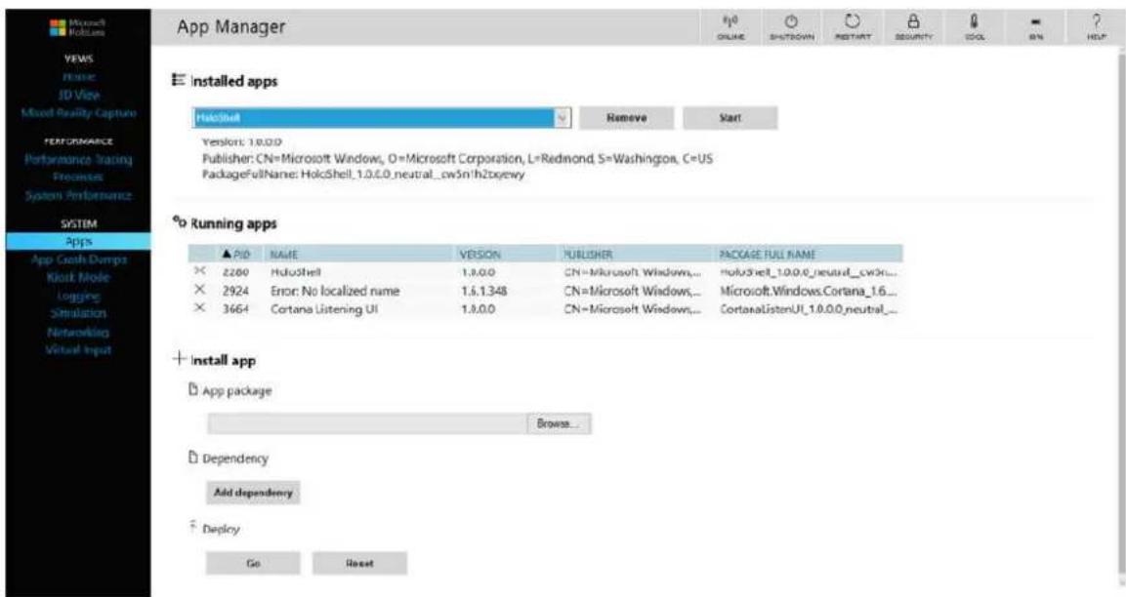This screenshot has width=1126, height=597.
Task: Click Go to deploy the app
Action: 253,563
